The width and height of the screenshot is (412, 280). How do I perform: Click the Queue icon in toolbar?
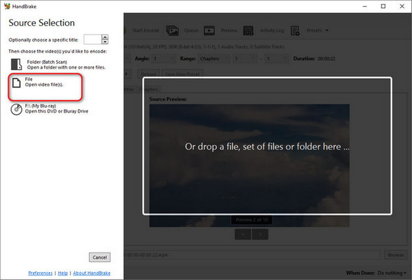173,30
